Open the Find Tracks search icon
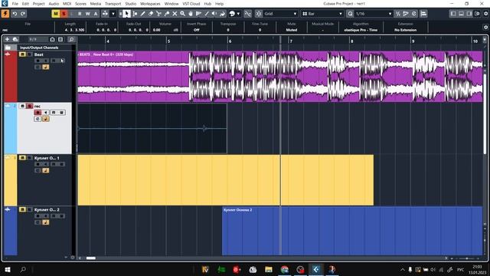This screenshot has width=490, height=276. click(x=71, y=39)
